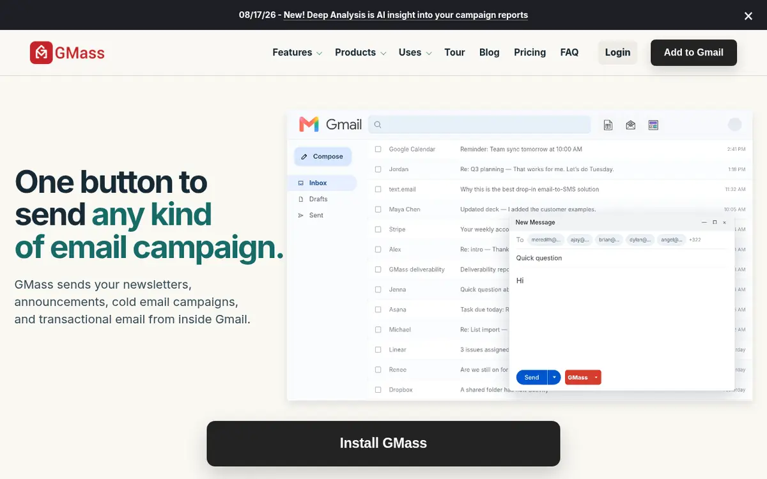The image size is (767, 479).
Task: Tick the Stripe email checkbox
Action: point(378,229)
